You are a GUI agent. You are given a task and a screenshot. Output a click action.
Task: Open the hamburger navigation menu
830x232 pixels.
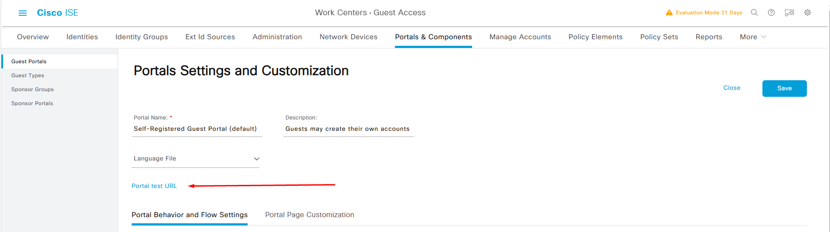click(x=23, y=13)
